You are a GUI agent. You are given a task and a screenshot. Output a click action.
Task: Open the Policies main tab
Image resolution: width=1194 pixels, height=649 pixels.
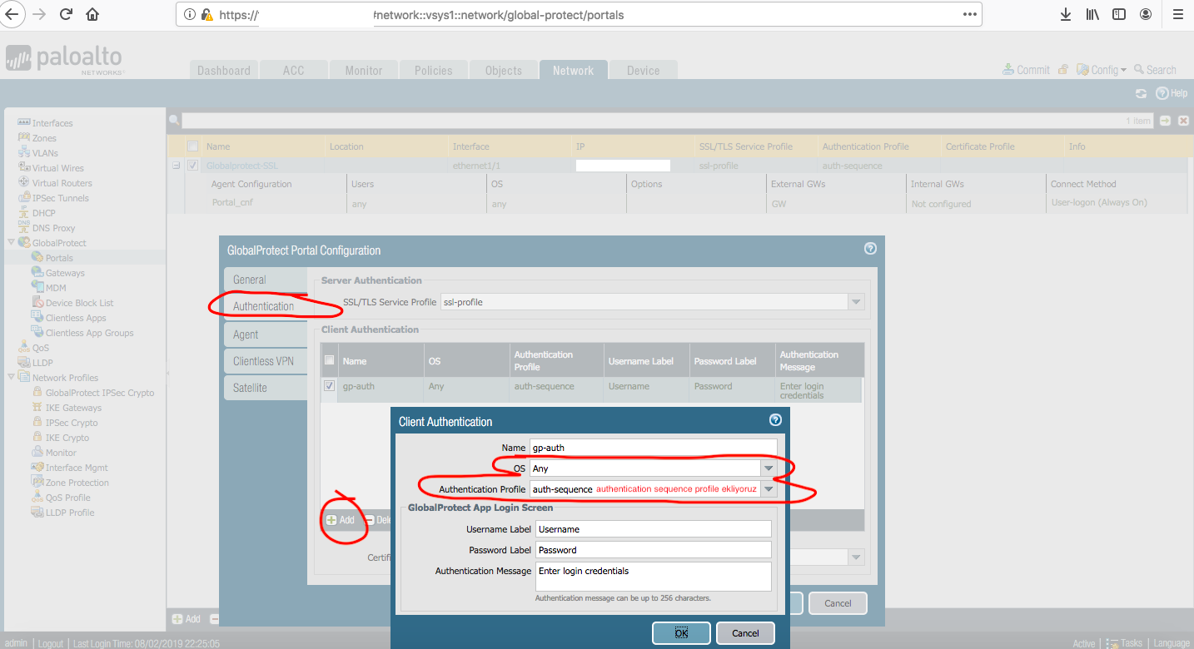(433, 71)
